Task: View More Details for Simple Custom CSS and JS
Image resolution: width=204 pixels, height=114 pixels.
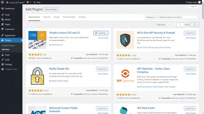Action: point(103,38)
